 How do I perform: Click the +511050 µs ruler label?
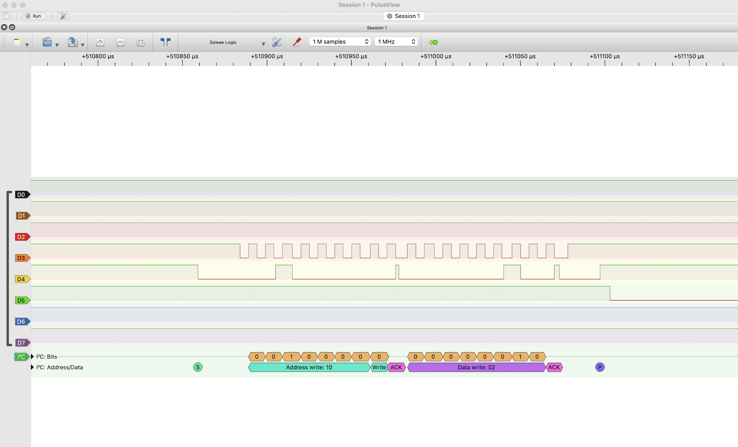[x=520, y=56]
